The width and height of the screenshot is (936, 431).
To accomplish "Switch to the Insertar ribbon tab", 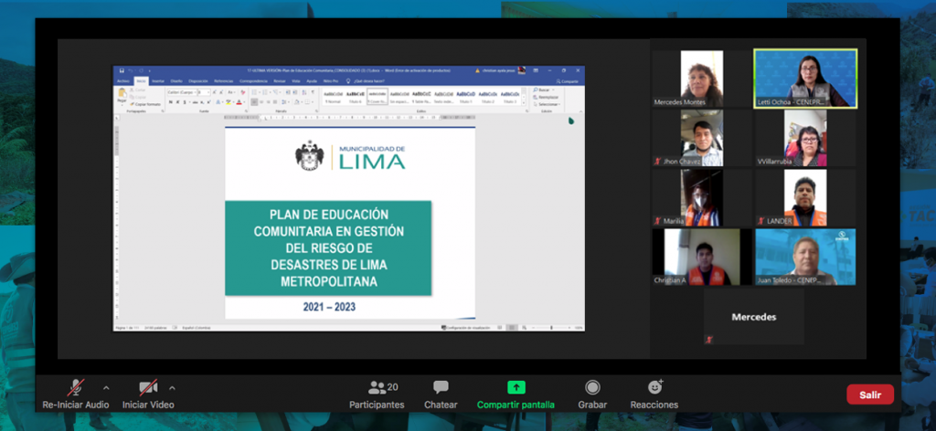I will pos(157,80).
